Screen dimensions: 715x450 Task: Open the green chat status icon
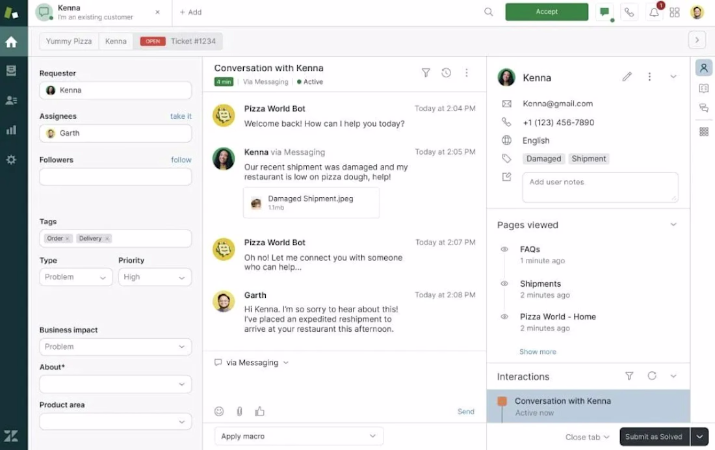(x=605, y=12)
